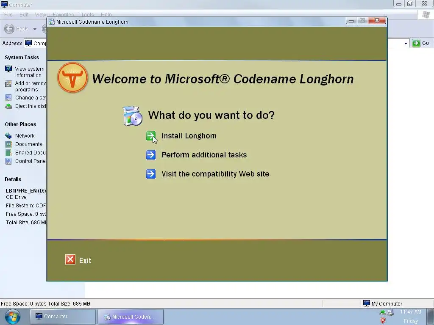Screen dimensions: 434x325
Task: Close the Microsoft Codename Longhorn dialog
Action: 377,20
